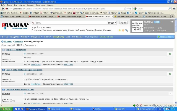Click the anchor icon next to 24.02.2012 - 12:09
Screen dimensions: 177x111
point(25,54)
